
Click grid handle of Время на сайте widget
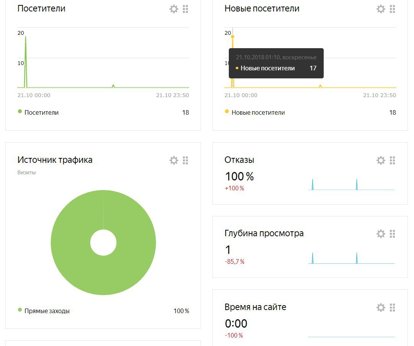pyautogui.click(x=392, y=307)
